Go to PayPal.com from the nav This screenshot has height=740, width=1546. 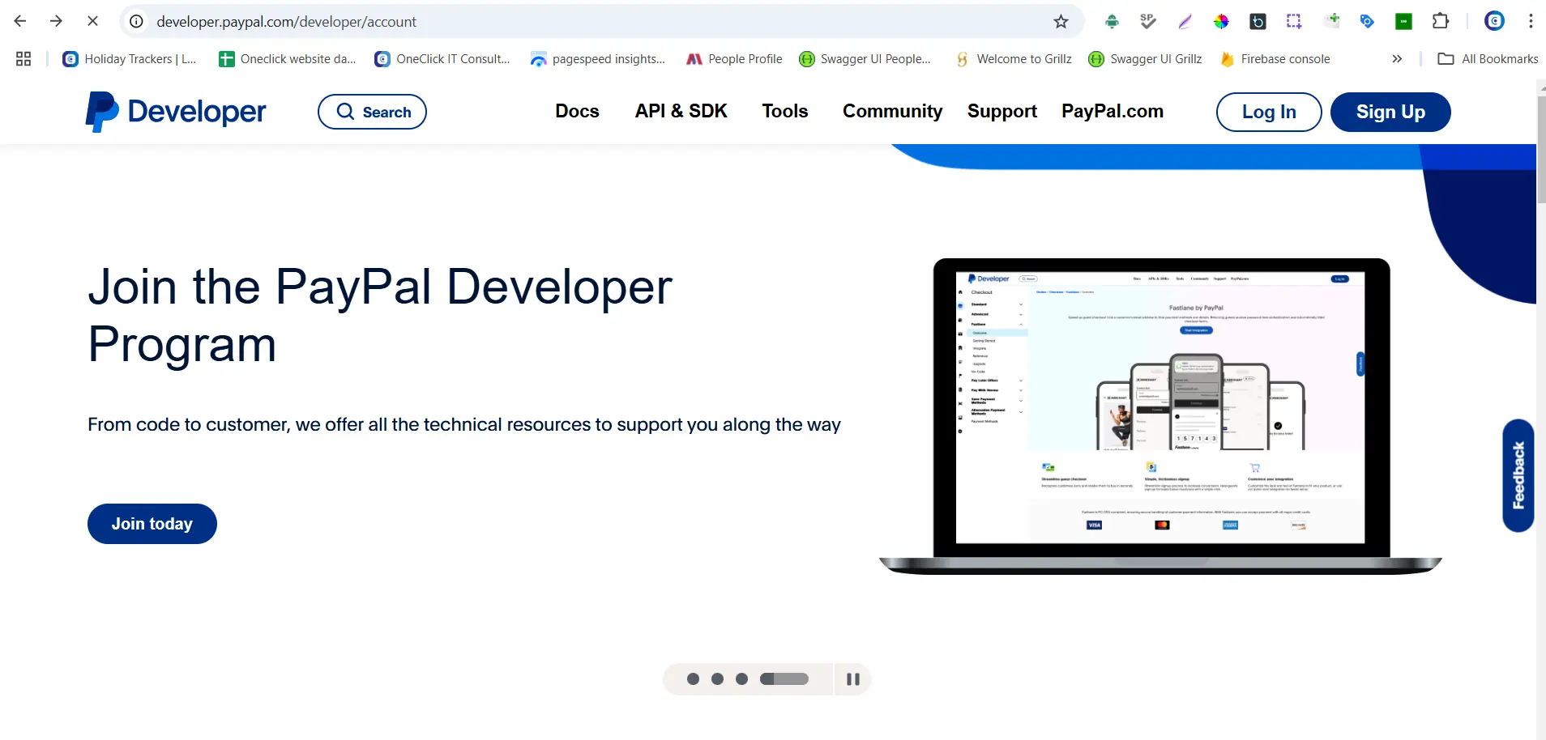click(x=1113, y=112)
